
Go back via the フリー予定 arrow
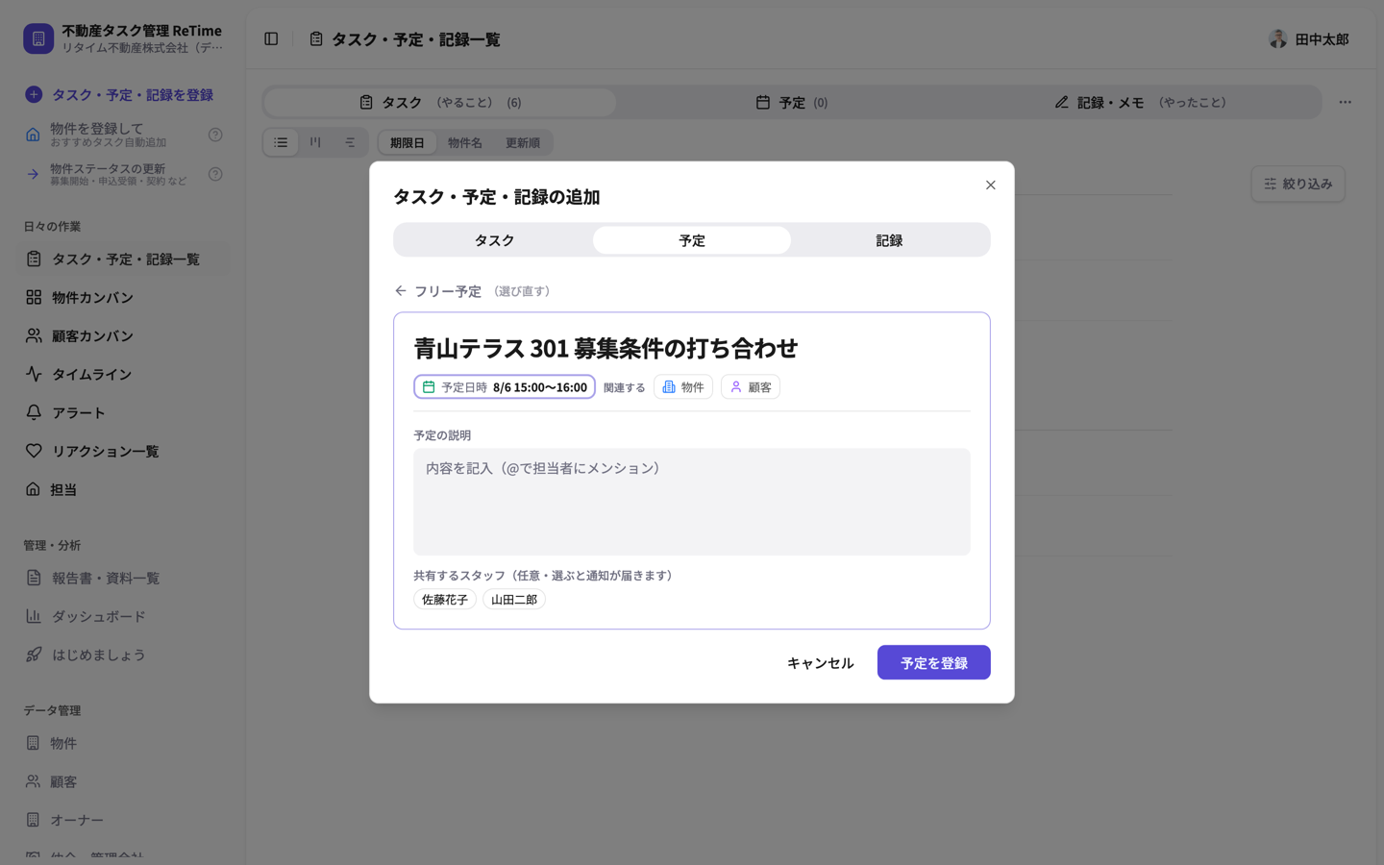pyautogui.click(x=401, y=291)
